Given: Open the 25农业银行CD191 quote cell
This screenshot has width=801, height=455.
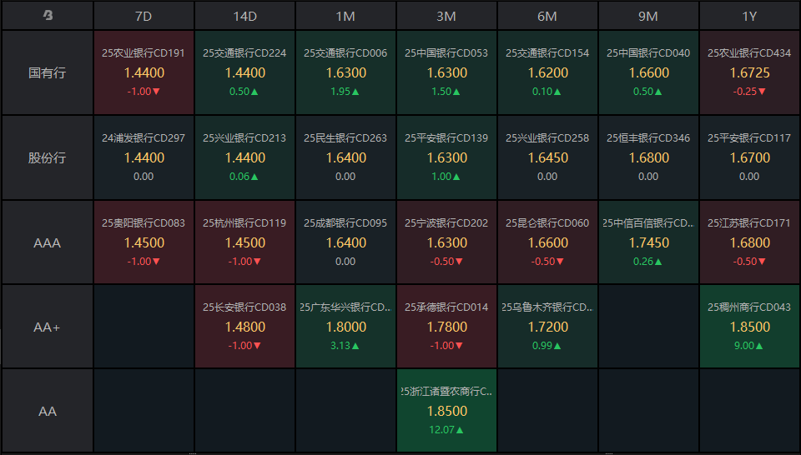Looking at the screenshot, I should (144, 72).
